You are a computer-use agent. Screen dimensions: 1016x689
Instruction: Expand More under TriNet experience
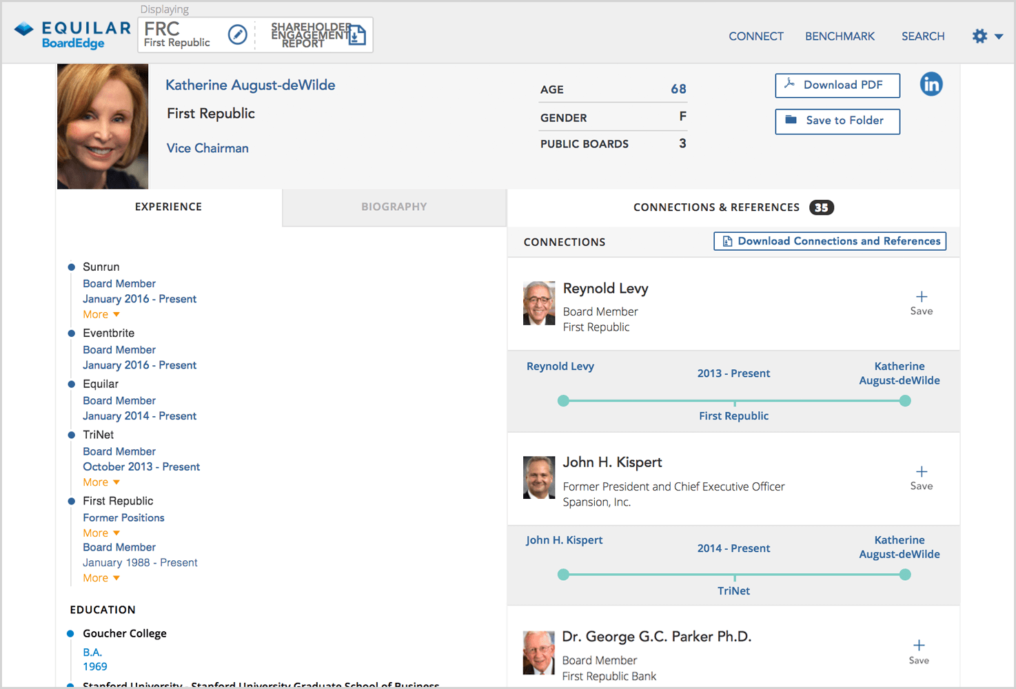[x=101, y=482]
